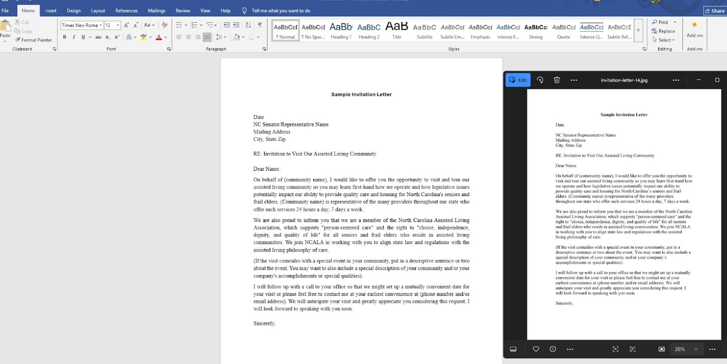
Task: Open filmstrip view in Photos viewer
Action: [x=513, y=349]
